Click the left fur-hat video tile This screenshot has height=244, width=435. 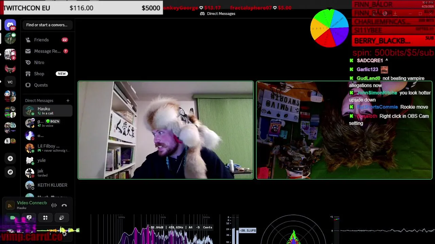coord(166,130)
